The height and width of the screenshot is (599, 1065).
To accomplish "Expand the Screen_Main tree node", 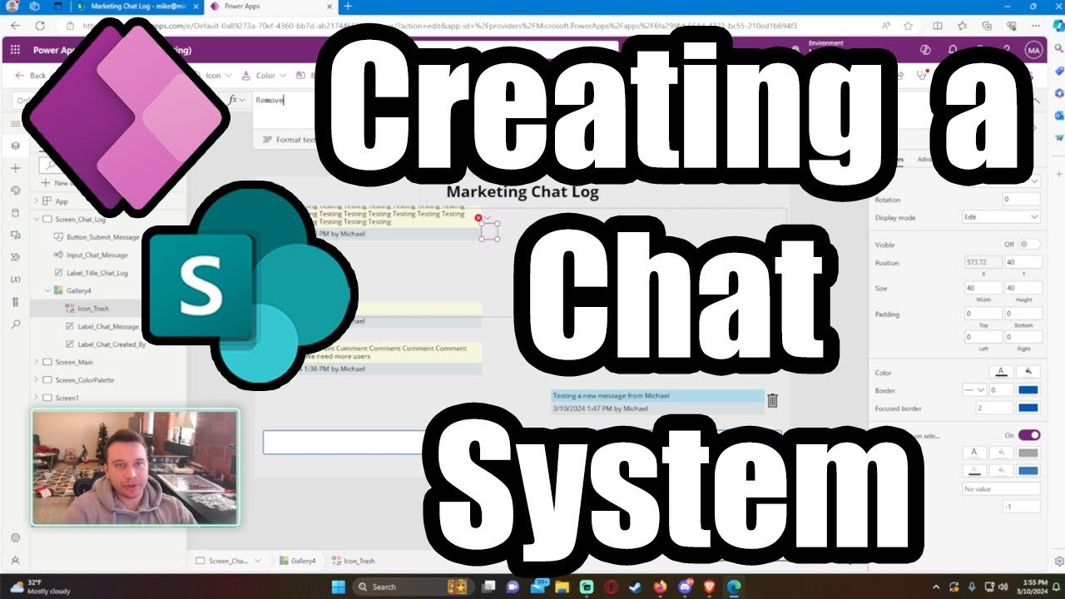I will (36, 362).
